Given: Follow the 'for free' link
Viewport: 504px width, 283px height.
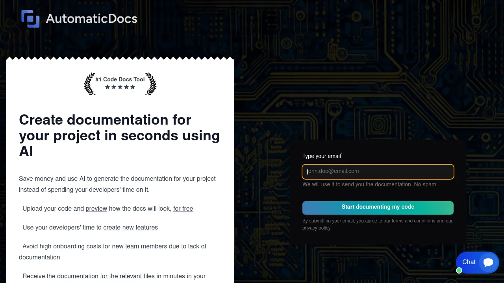Looking at the screenshot, I should point(183,208).
